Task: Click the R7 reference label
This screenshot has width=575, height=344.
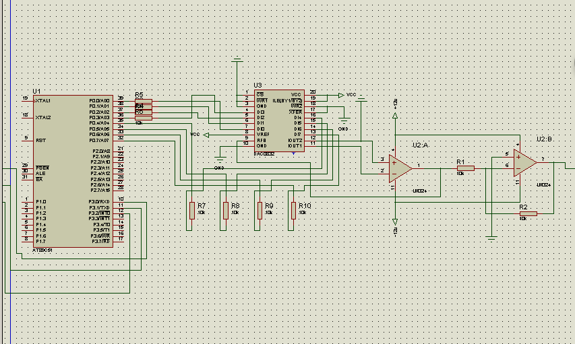Action: coord(202,206)
